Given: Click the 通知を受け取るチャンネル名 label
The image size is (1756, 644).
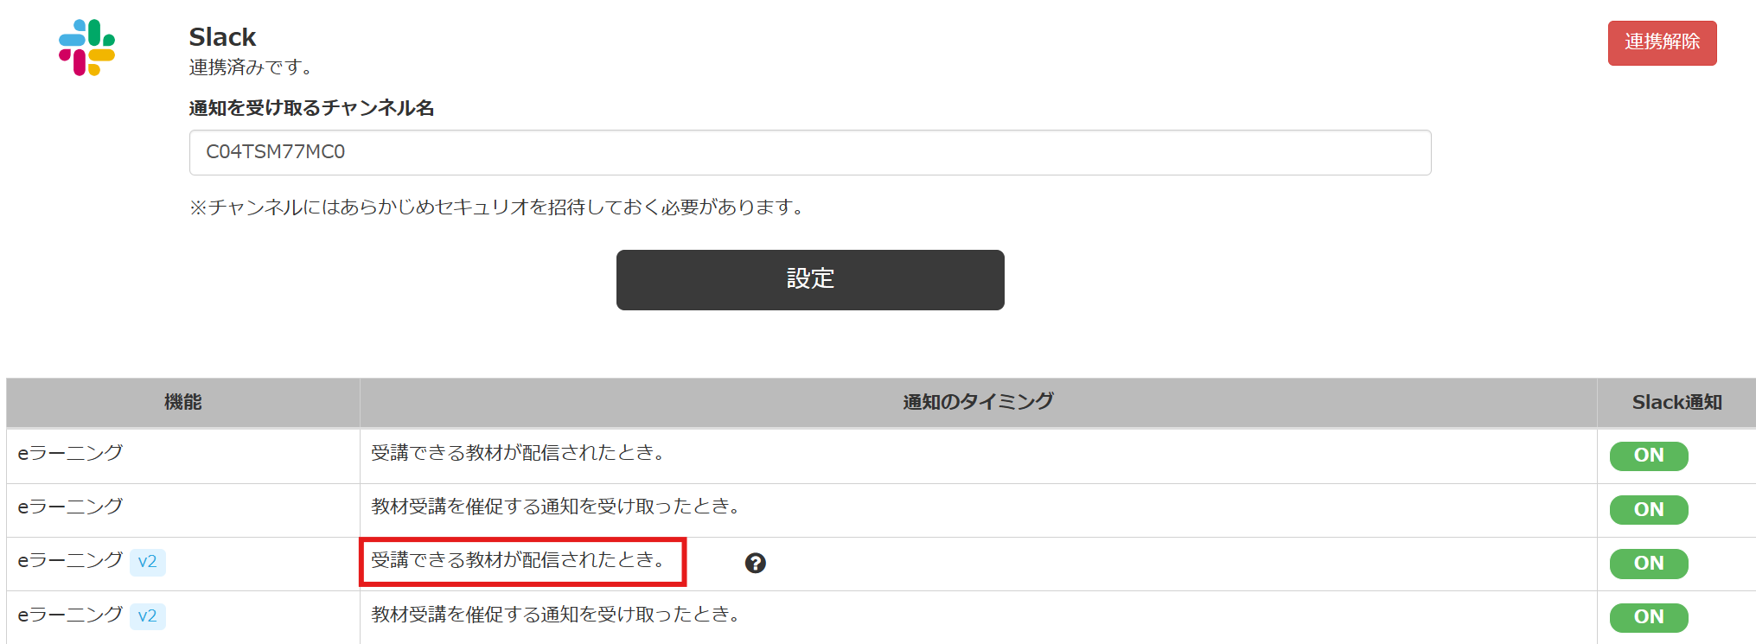Looking at the screenshot, I should (x=311, y=108).
